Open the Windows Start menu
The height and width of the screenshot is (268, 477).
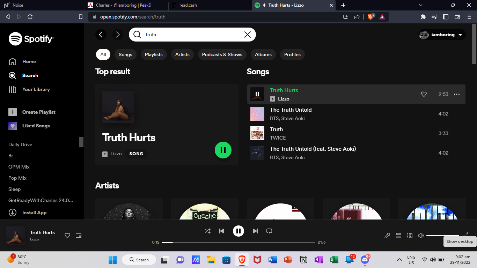click(112, 260)
